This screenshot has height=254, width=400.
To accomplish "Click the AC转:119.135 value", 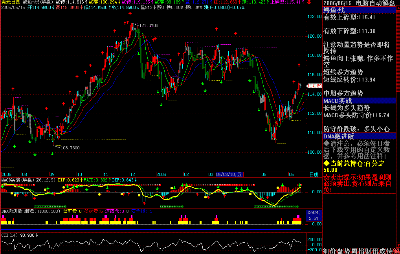I will (x=136, y=2).
